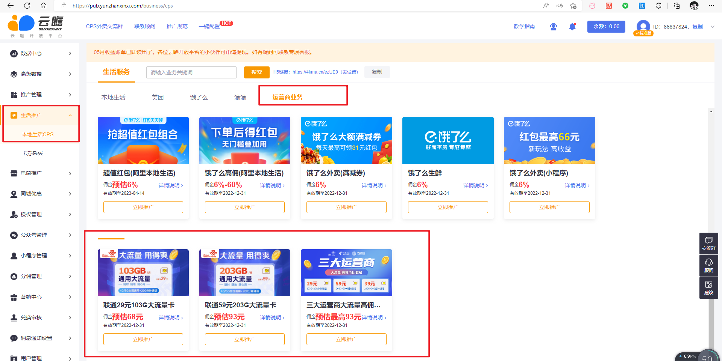722x361 pixels.
Task: Promote 饿了么生鲜 with 立即推广
Action: [x=448, y=207]
